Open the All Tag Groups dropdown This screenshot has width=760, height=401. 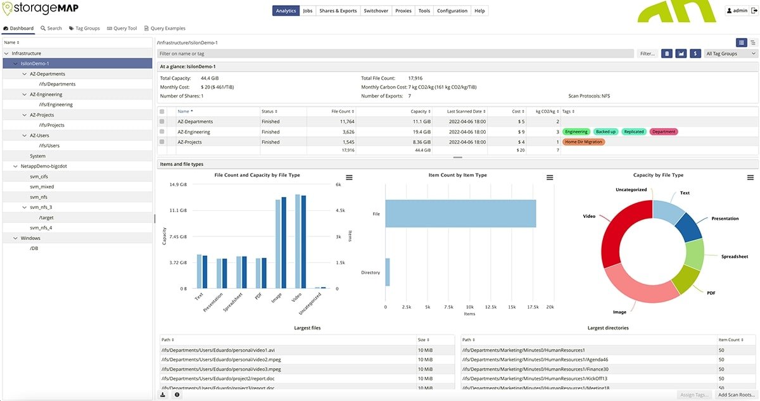(732, 53)
